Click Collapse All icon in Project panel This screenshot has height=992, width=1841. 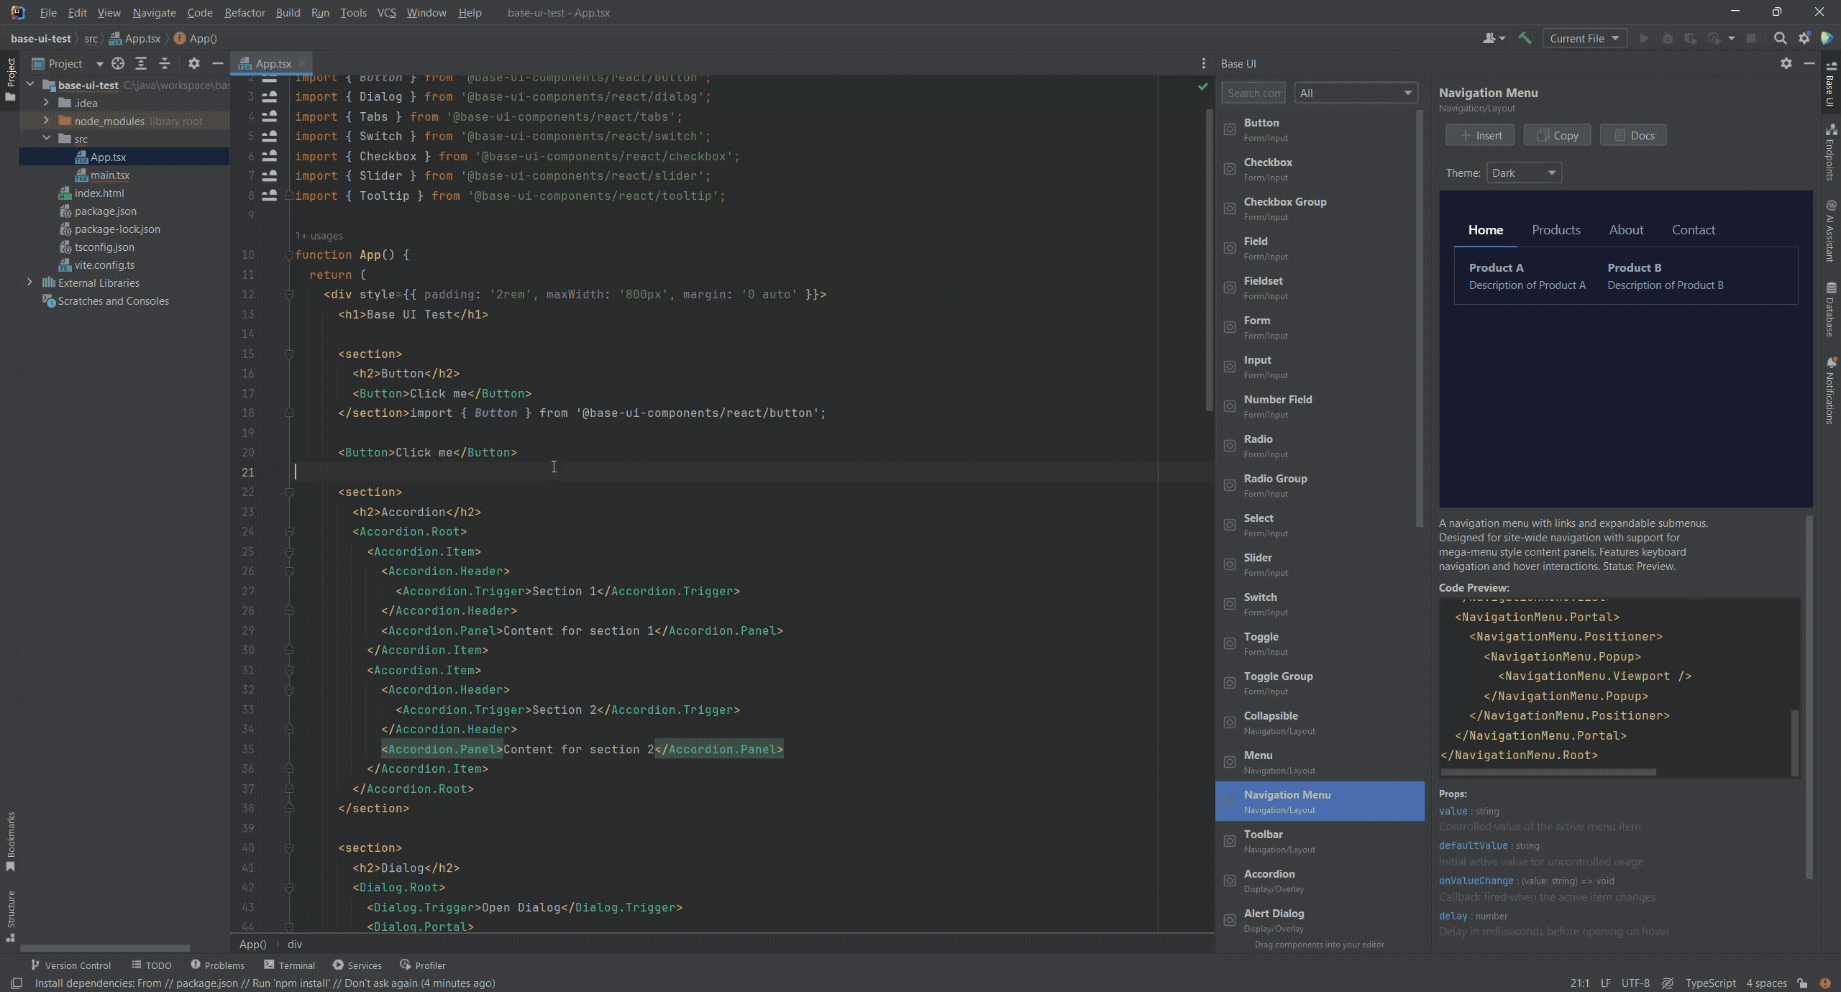point(165,64)
